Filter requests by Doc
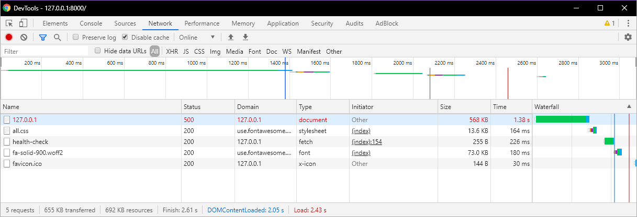 pyautogui.click(x=272, y=52)
